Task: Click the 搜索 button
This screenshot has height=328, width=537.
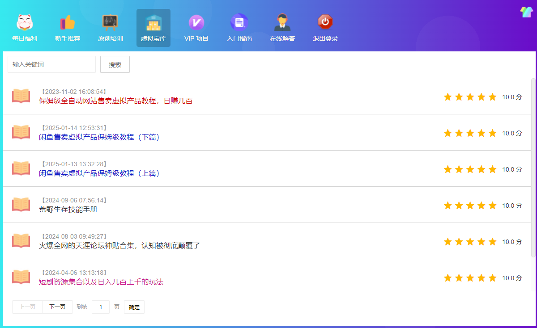Action: pos(115,64)
